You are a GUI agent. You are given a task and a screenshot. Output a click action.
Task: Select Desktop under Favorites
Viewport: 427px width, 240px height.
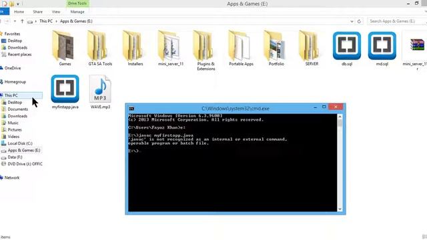(x=15, y=41)
